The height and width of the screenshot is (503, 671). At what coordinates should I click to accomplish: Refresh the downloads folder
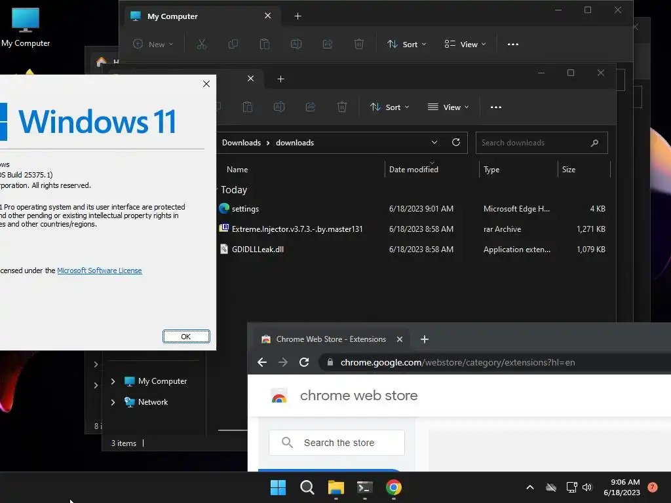coord(456,142)
